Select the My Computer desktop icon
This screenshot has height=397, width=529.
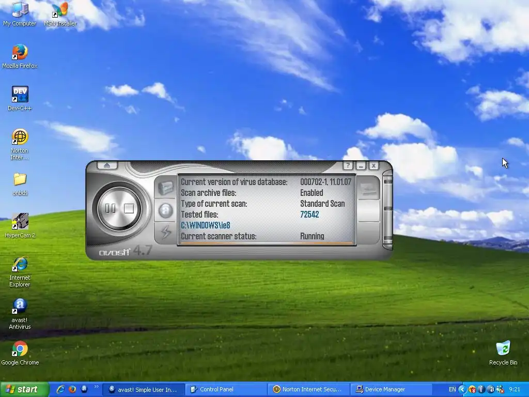20,14
